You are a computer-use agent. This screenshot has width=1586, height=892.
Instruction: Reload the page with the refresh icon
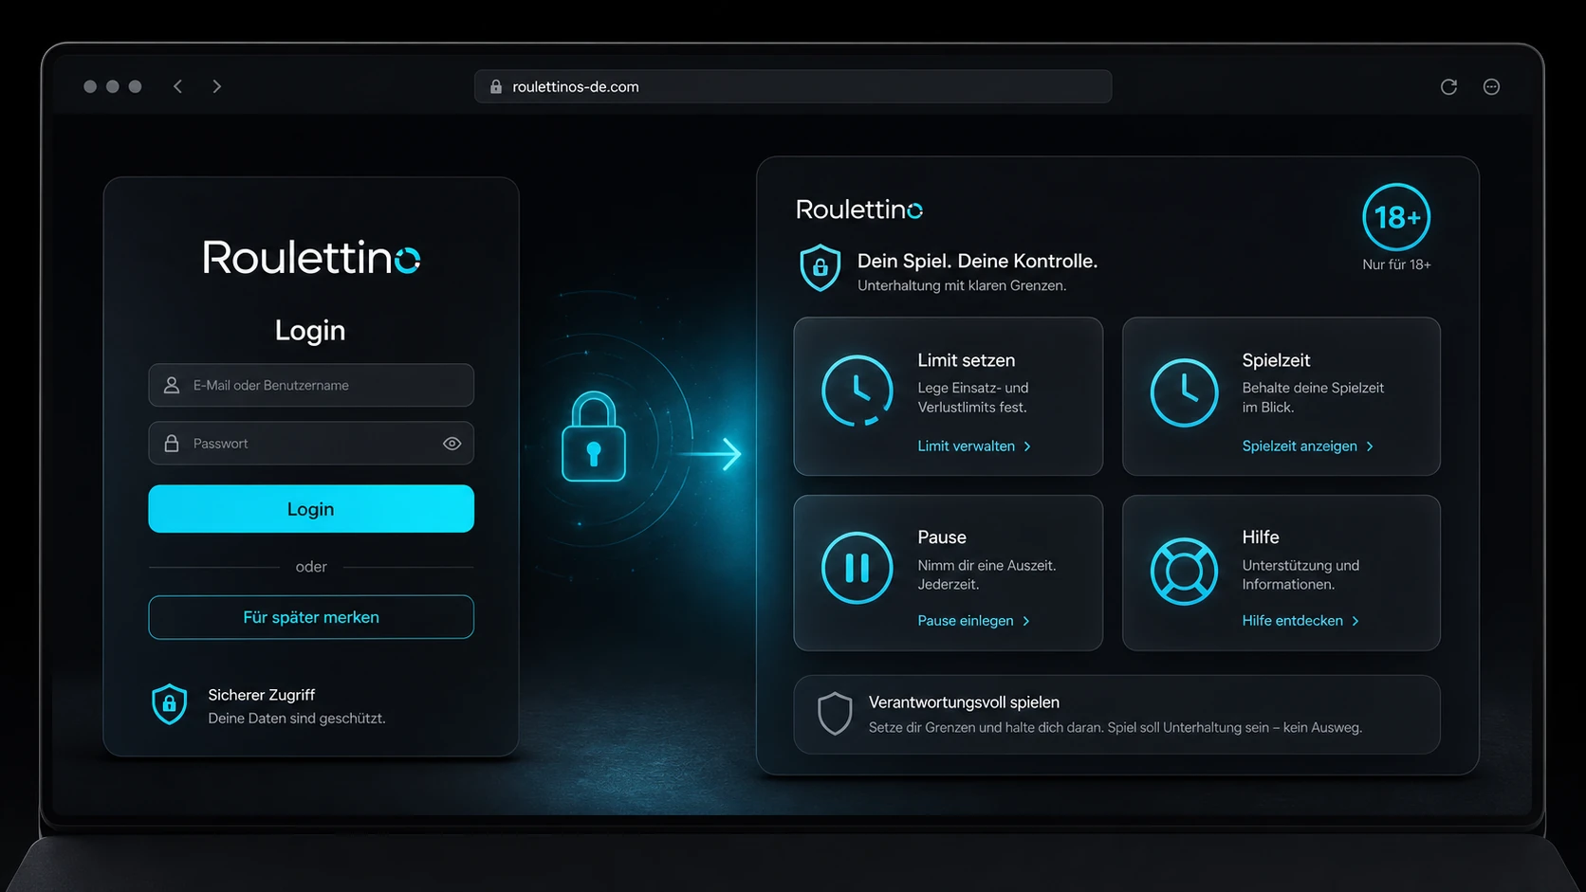click(1448, 87)
